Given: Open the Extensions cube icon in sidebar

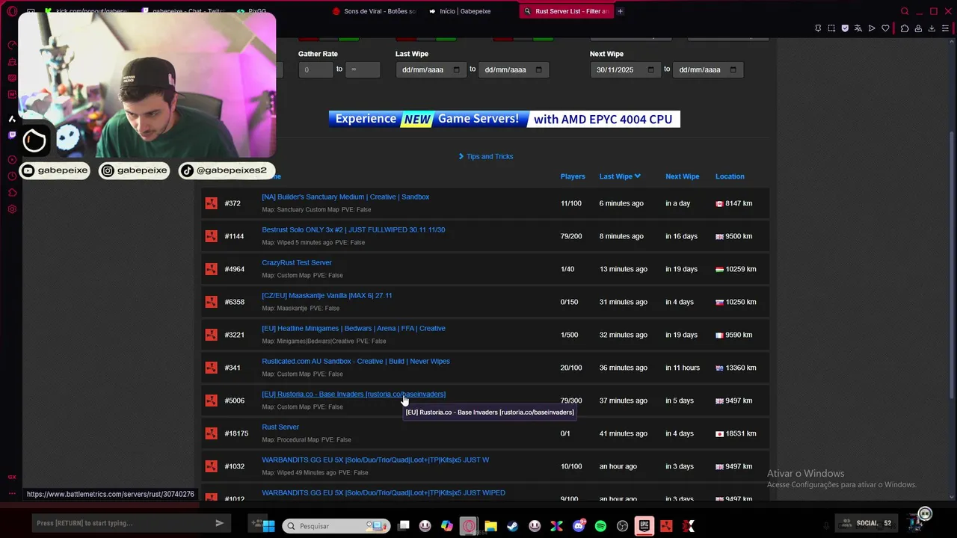Looking at the screenshot, I should (x=12, y=193).
